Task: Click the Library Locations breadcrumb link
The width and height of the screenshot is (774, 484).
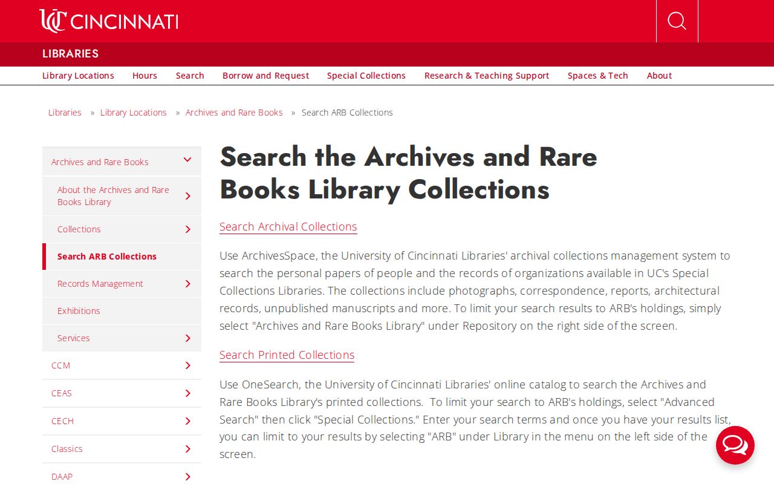Action: click(x=134, y=113)
